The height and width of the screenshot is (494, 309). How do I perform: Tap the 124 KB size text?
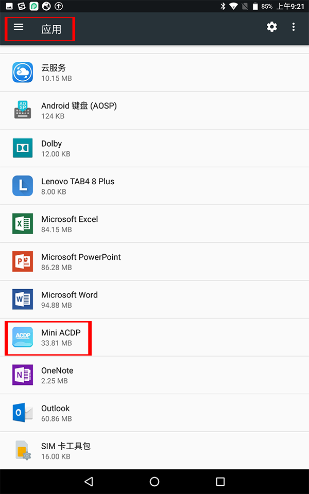[53, 116]
